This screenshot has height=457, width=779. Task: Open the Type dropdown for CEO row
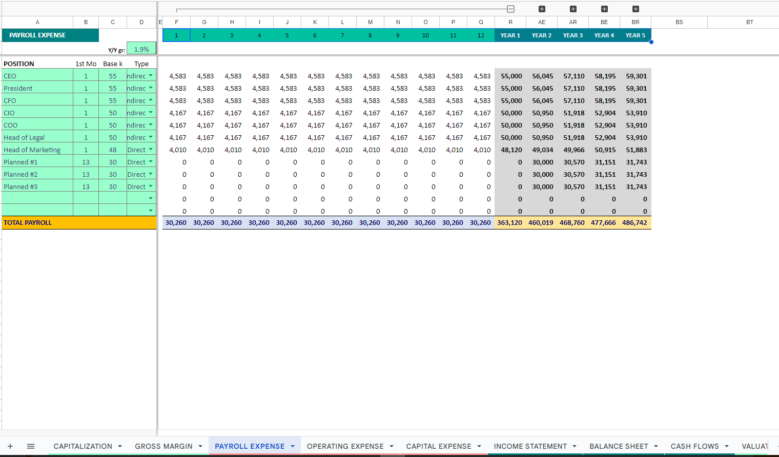click(151, 76)
